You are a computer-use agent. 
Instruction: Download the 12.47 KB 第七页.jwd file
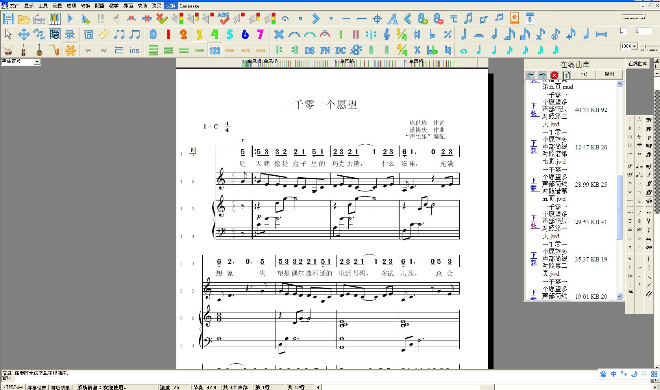534,147
